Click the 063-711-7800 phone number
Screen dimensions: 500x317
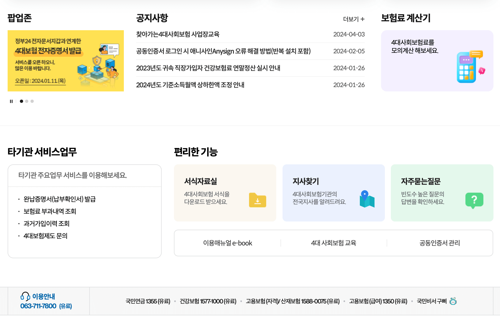click(x=38, y=306)
